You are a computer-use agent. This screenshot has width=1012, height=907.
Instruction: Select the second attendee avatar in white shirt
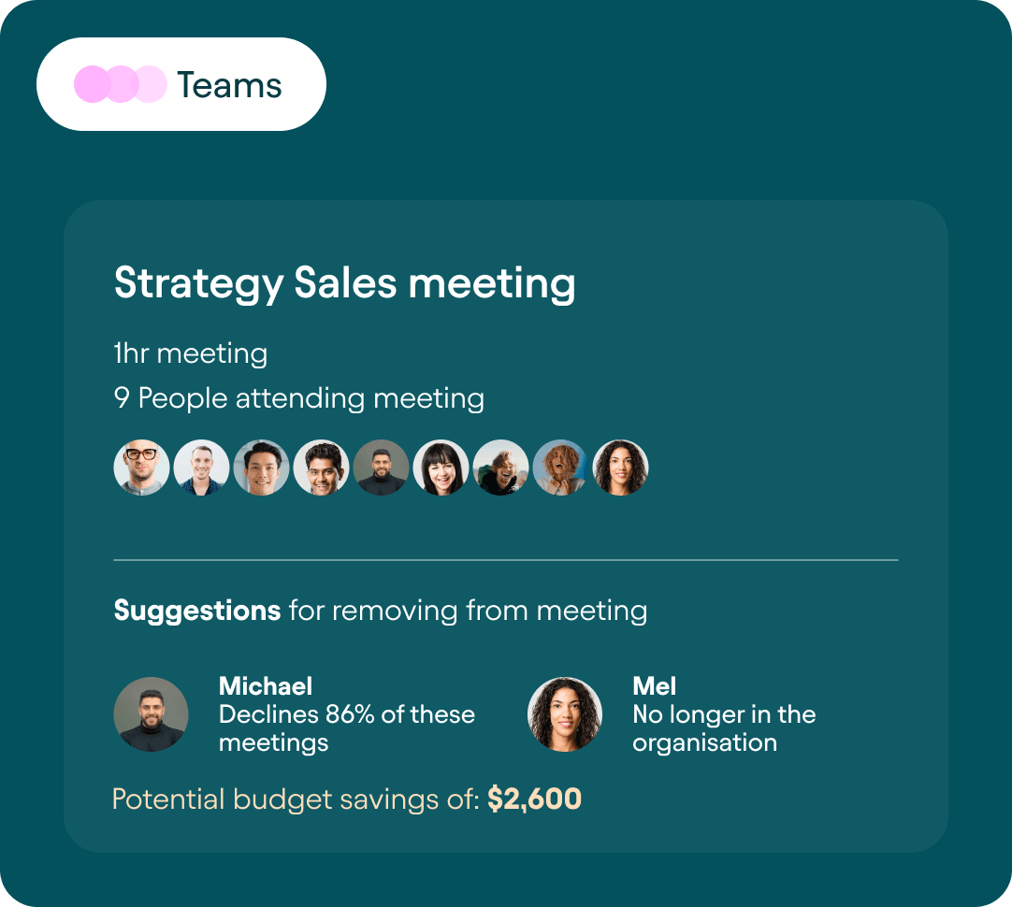201,468
